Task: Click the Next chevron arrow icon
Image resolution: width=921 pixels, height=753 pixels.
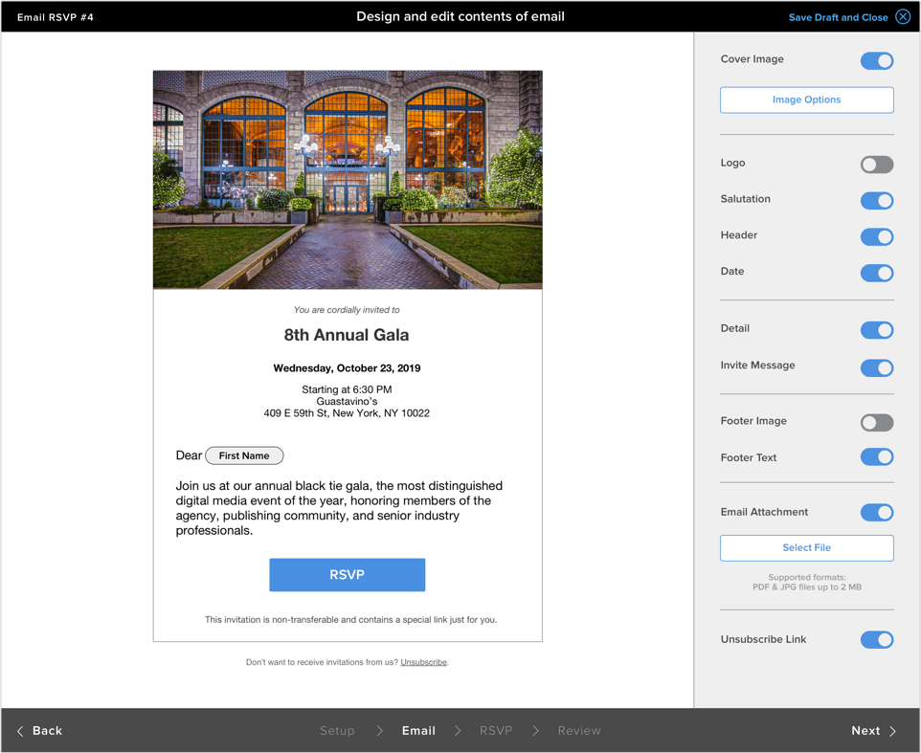Action: (892, 731)
